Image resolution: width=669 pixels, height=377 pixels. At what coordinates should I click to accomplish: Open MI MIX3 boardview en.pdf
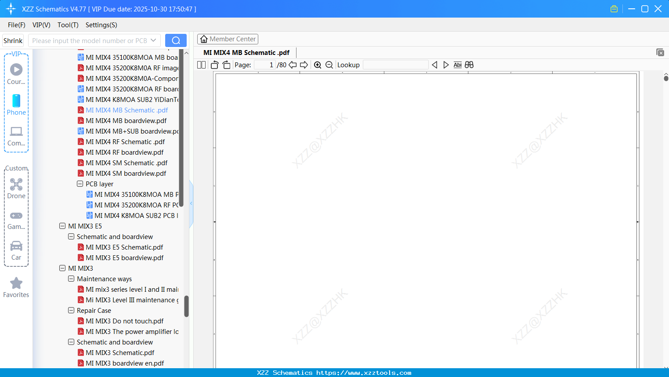click(125, 363)
